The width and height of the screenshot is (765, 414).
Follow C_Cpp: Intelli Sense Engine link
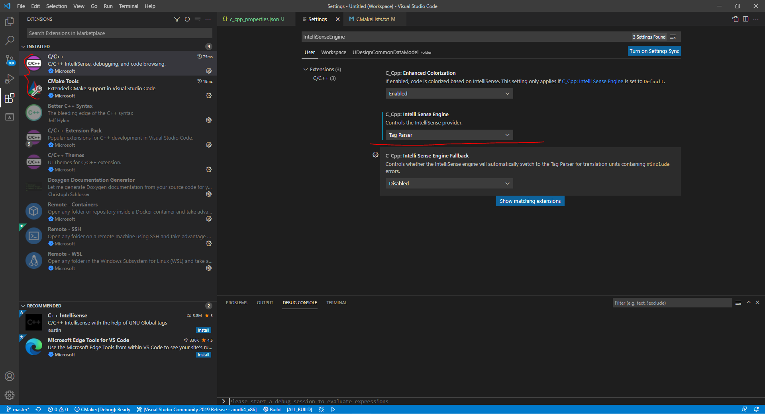click(x=592, y=81)
